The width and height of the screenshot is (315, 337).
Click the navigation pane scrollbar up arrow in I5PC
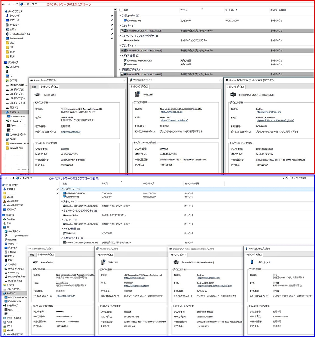[115, 10]
